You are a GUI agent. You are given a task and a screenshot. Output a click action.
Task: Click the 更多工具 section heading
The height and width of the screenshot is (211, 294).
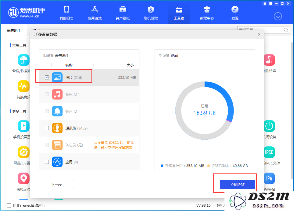click(x=19, y=111)
